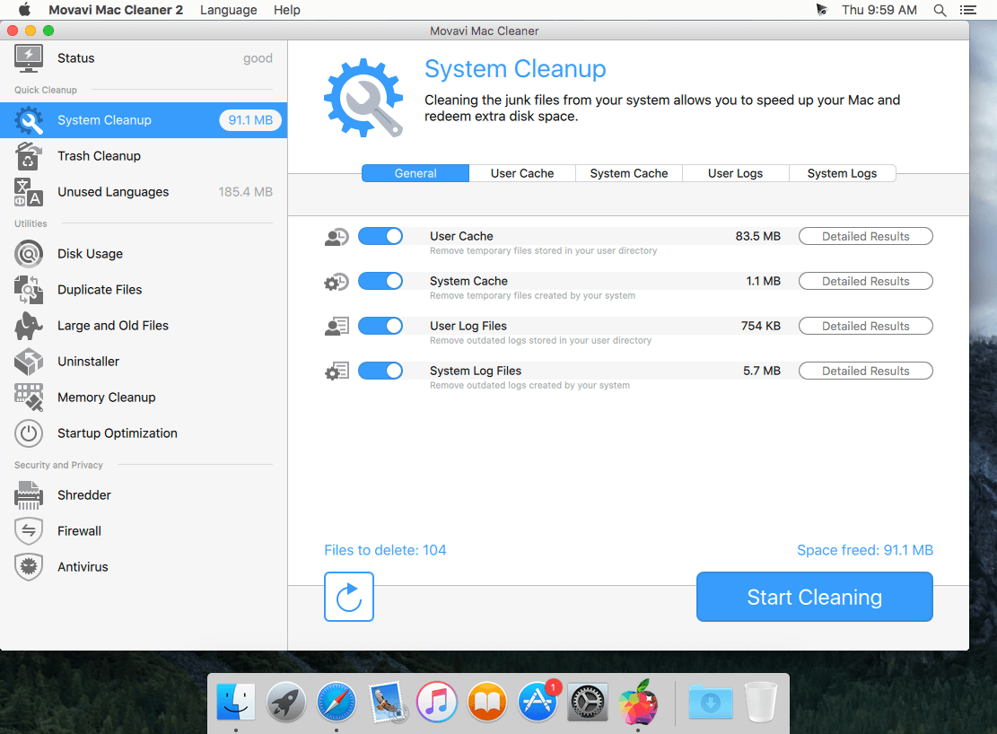Switch to the System Cache tab

629,174
